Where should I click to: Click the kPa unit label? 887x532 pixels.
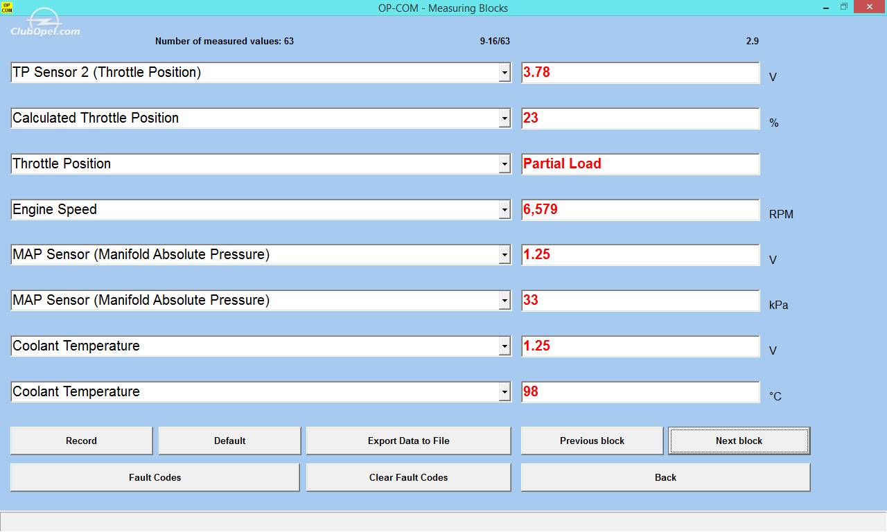pyautogui.click(x=778, y=305)
